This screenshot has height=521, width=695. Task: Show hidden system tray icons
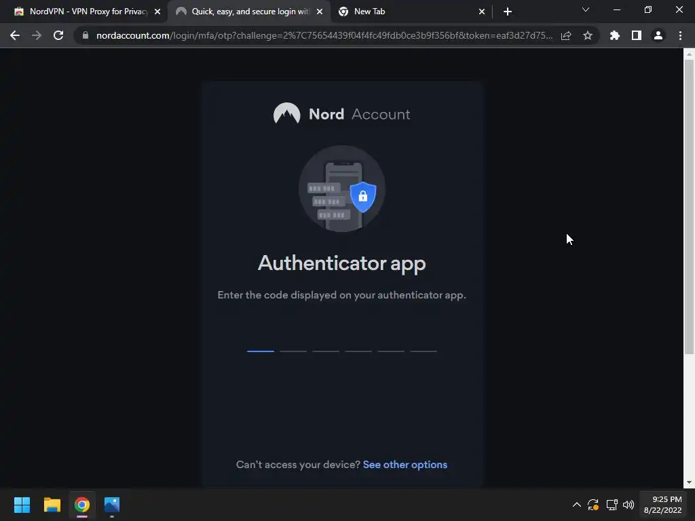(577, 505)
